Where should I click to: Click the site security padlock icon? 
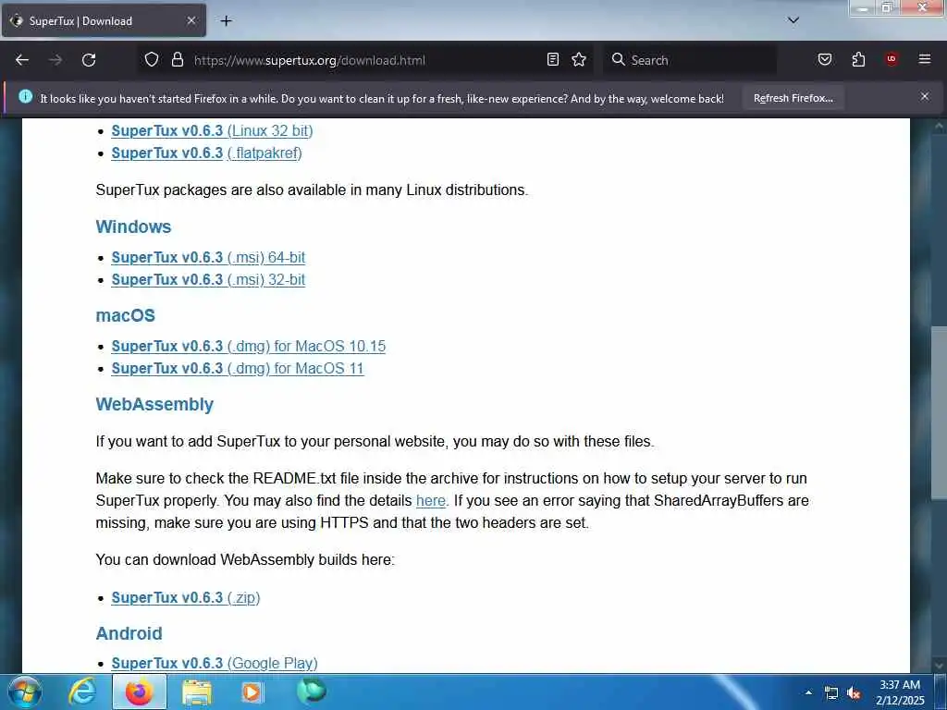[x=177, y=59]
